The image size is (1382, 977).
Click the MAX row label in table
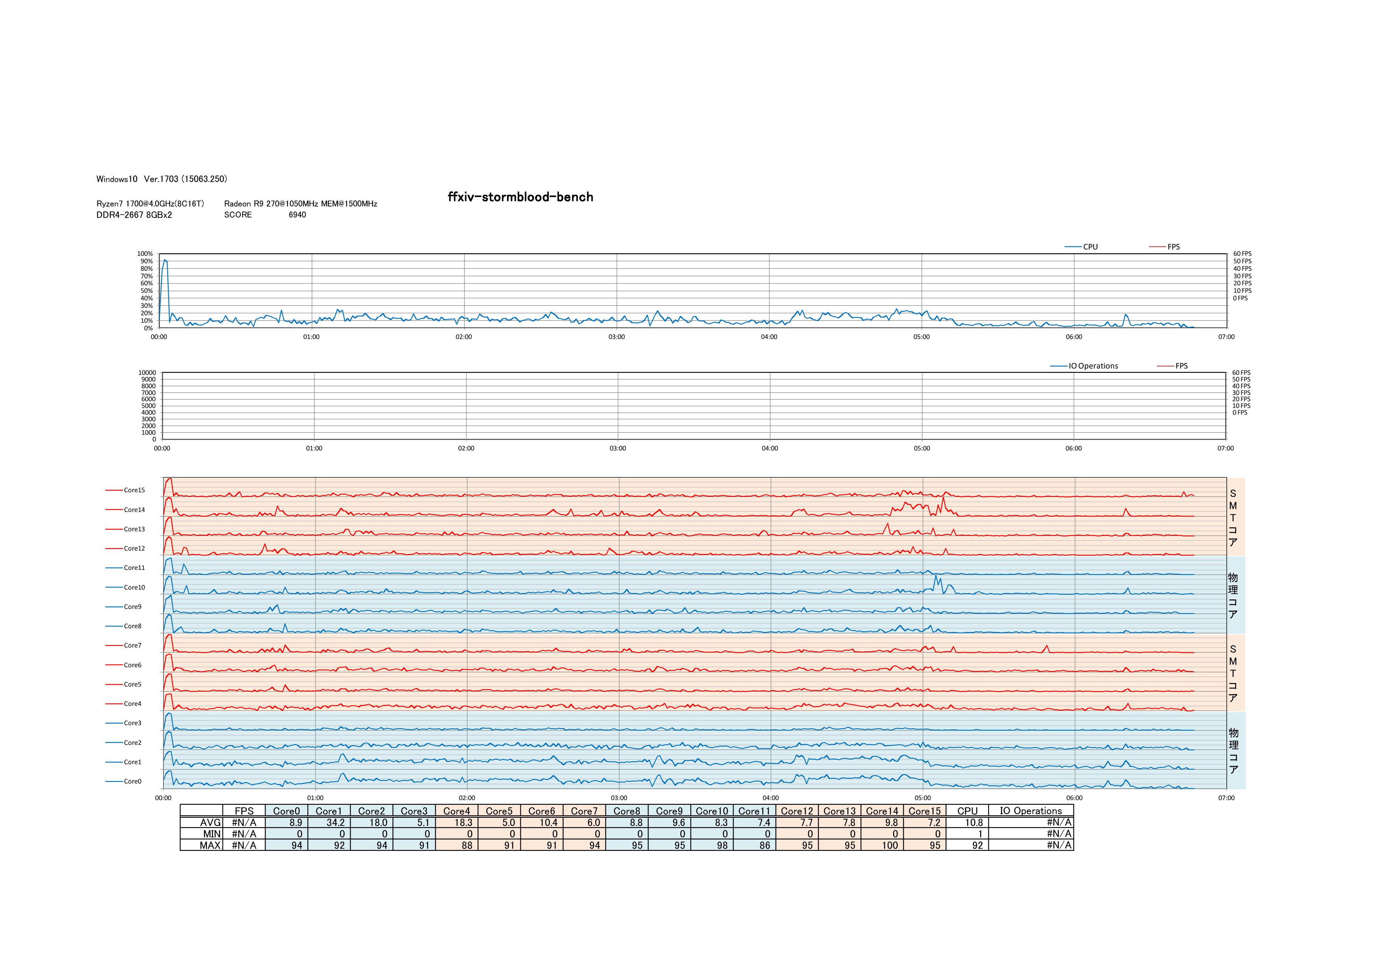click(210, 845)
